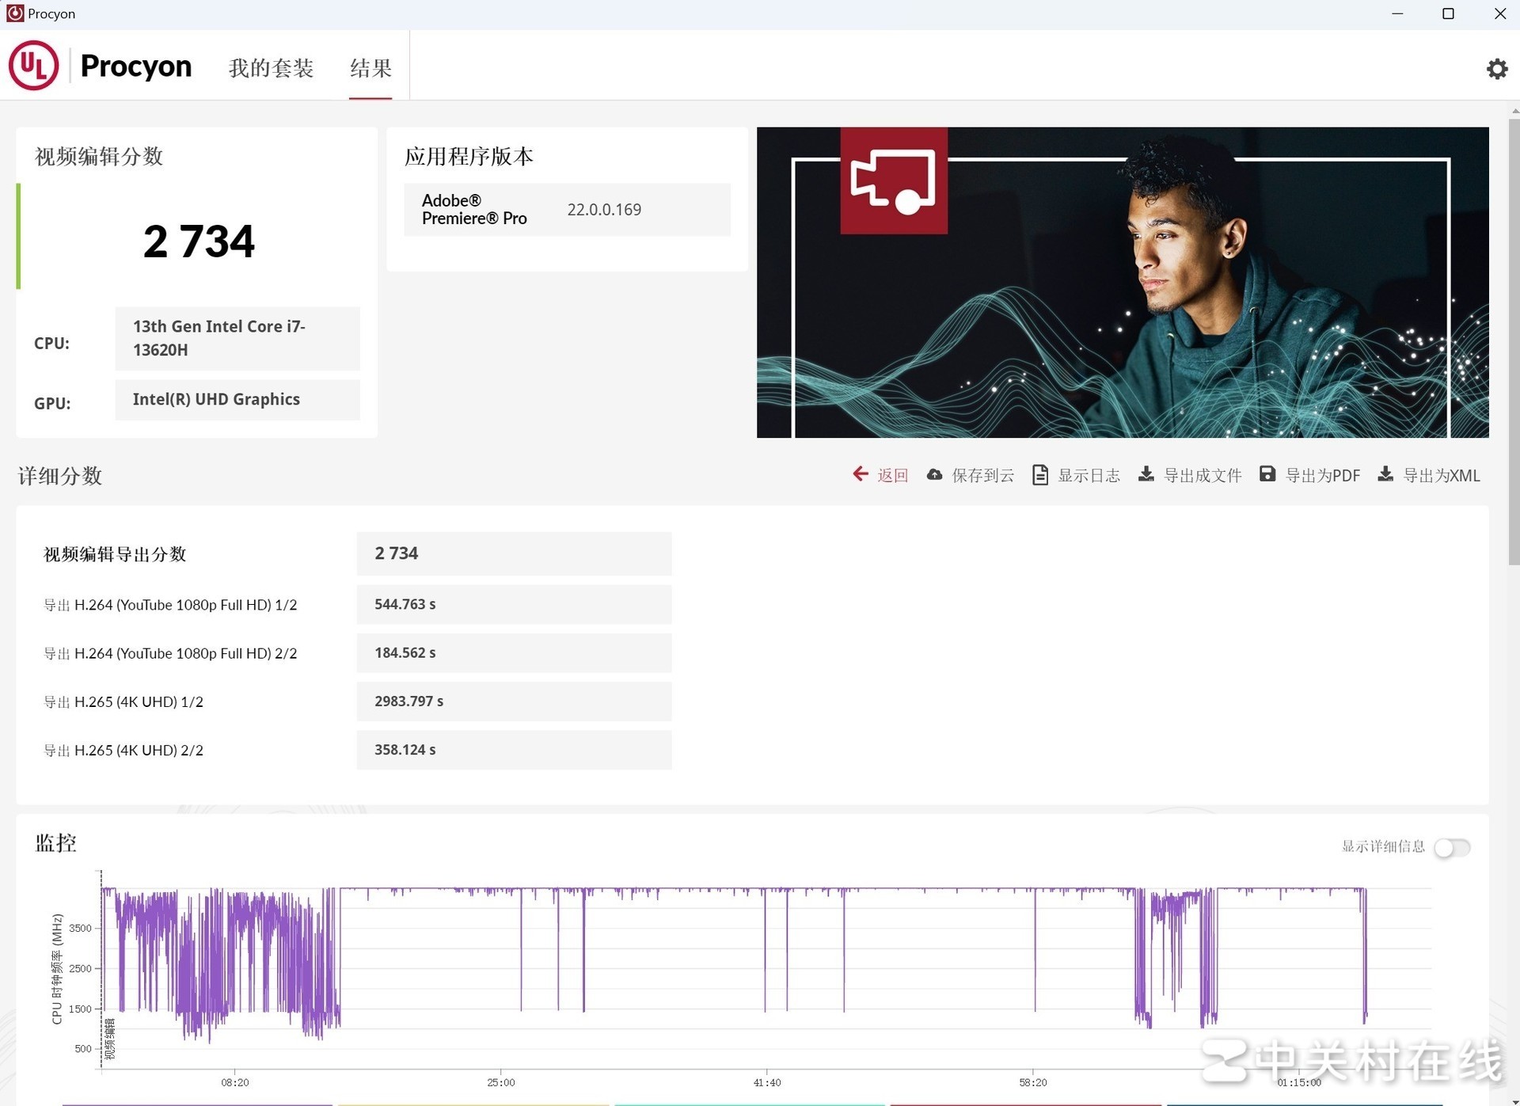Viewport: 1520px width, 1106px height.
Task: Click the red back arrow icon
Action: (860, 474)
